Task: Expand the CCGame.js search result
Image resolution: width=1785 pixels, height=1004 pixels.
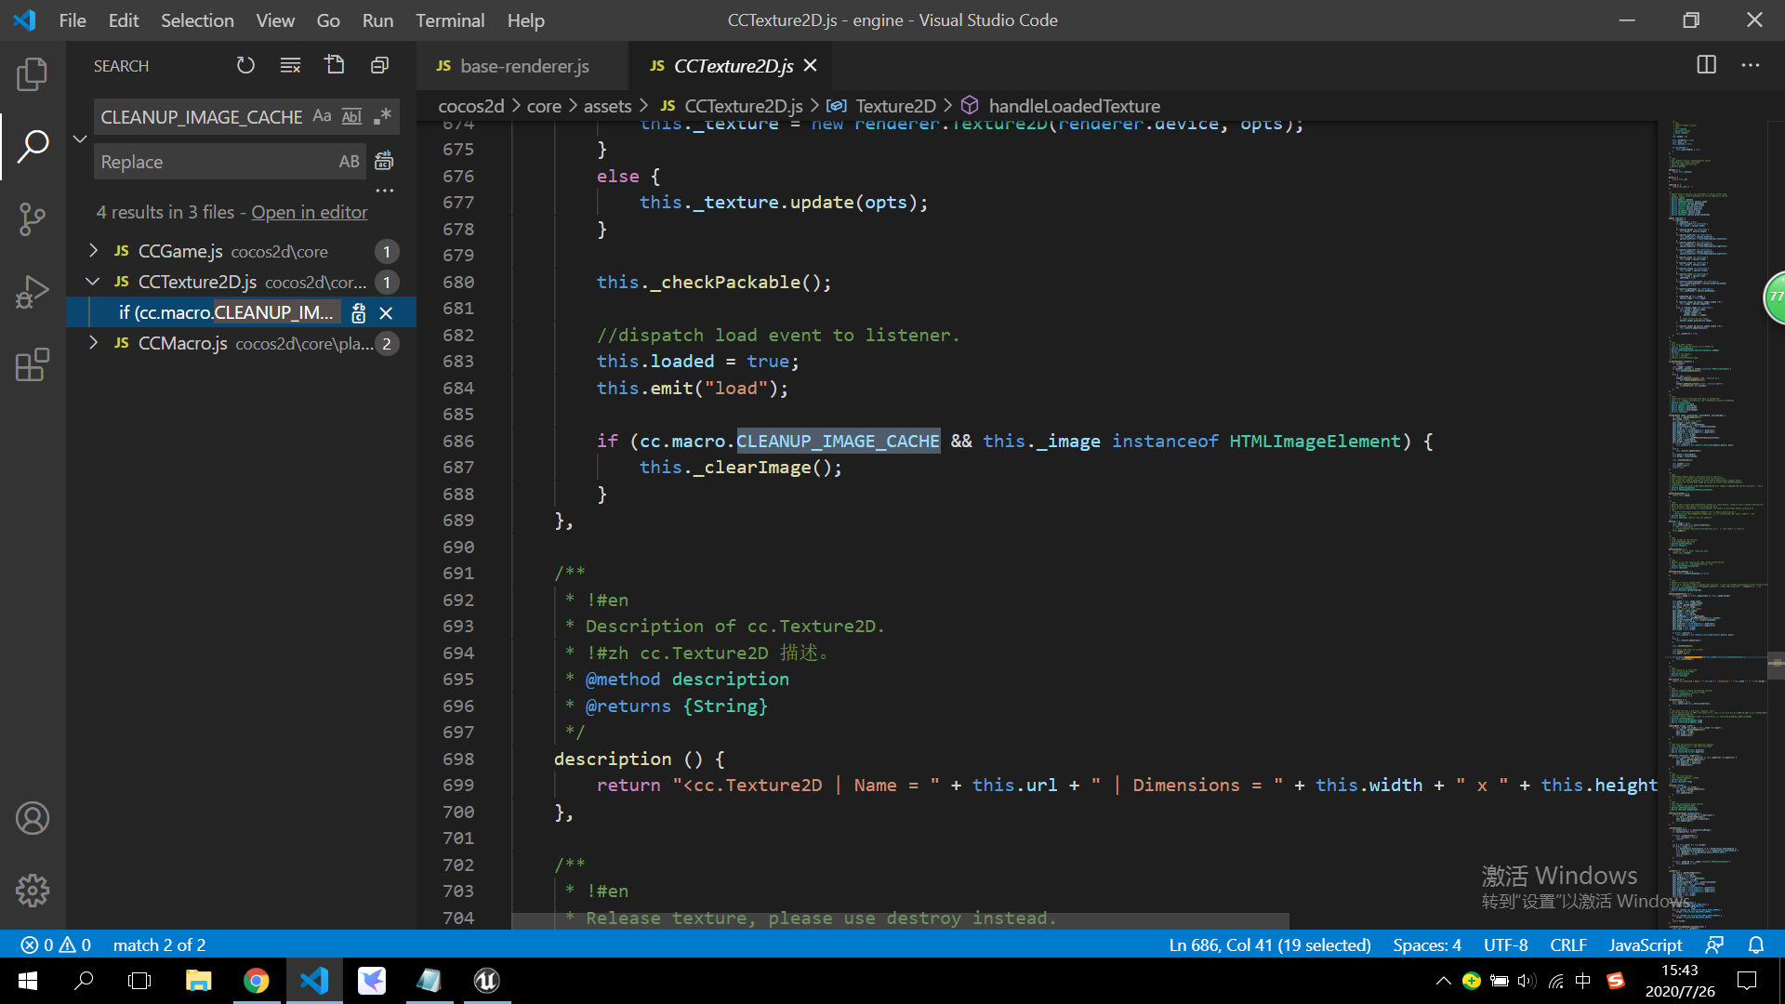Action: (x=93, y=251)
